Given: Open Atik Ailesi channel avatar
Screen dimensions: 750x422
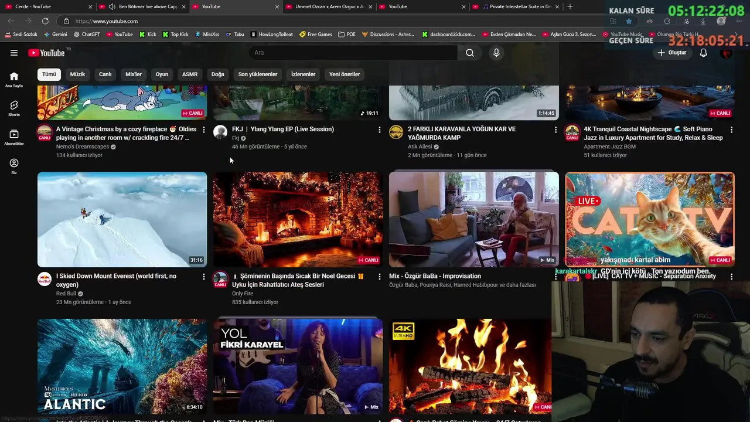Looking at the screenshot, I should point(396,132).
